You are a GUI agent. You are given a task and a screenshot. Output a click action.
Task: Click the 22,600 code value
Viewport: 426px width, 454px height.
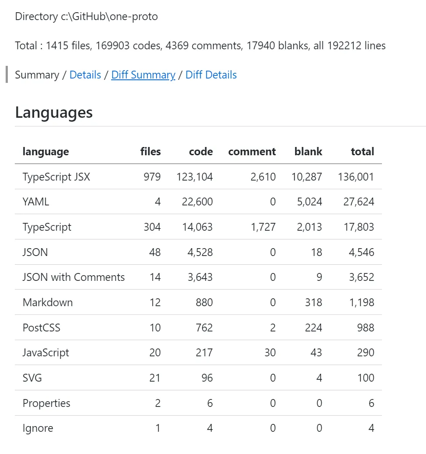point(198,201)
